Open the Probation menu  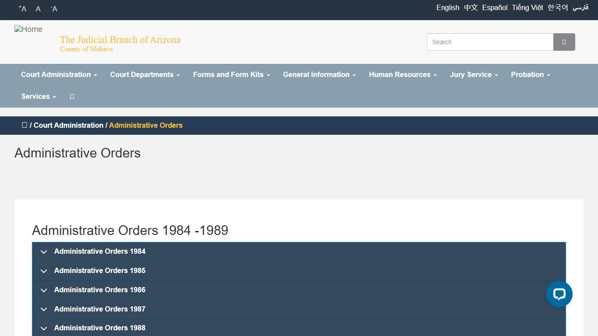pos(530,75)
